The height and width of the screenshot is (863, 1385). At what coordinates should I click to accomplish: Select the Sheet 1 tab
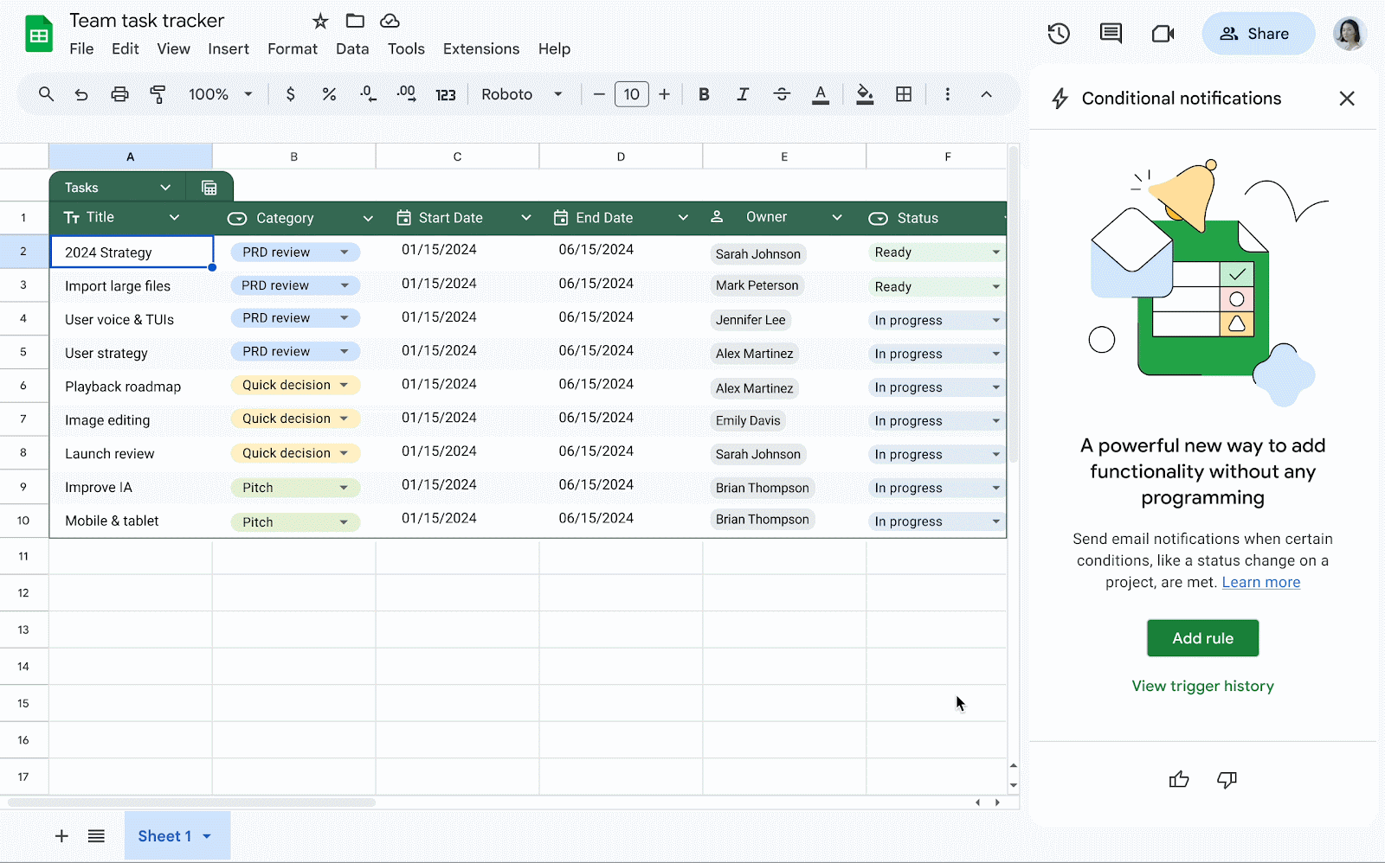(x=164, y=836)
